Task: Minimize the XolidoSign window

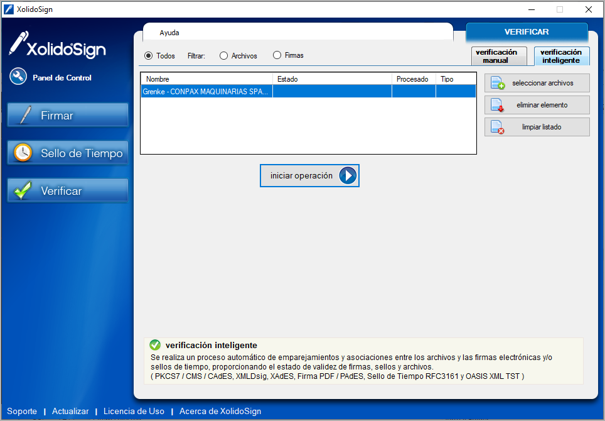Action: [532, 9]
